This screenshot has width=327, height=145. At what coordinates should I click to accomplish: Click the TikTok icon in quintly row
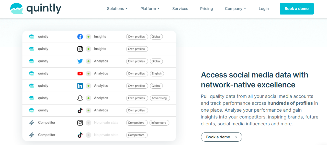pos(80,110)
